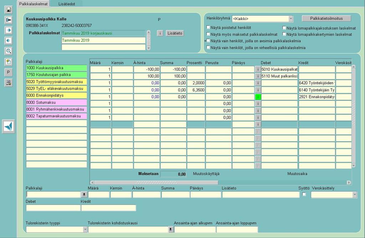Click horizontal scrollbar right arrow
The height and width of the screenshot is (238, 365).
coord(349,183)
